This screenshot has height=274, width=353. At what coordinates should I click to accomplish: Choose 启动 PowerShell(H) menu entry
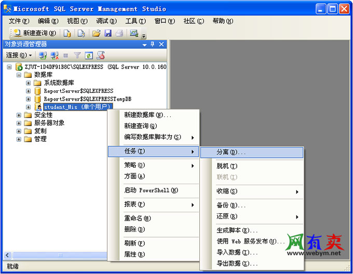tap(154, 190)
